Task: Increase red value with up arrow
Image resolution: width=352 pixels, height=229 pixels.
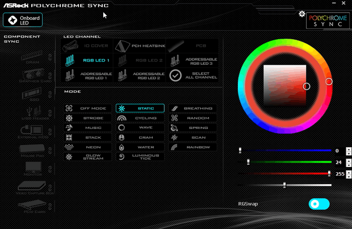Action: pyautogui.click(x=349, y=172)
